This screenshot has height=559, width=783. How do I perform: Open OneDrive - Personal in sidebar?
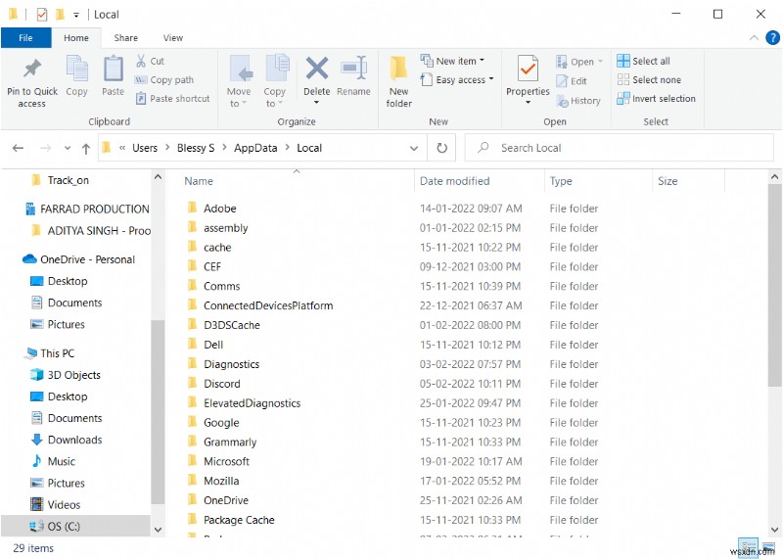[79, 259]
